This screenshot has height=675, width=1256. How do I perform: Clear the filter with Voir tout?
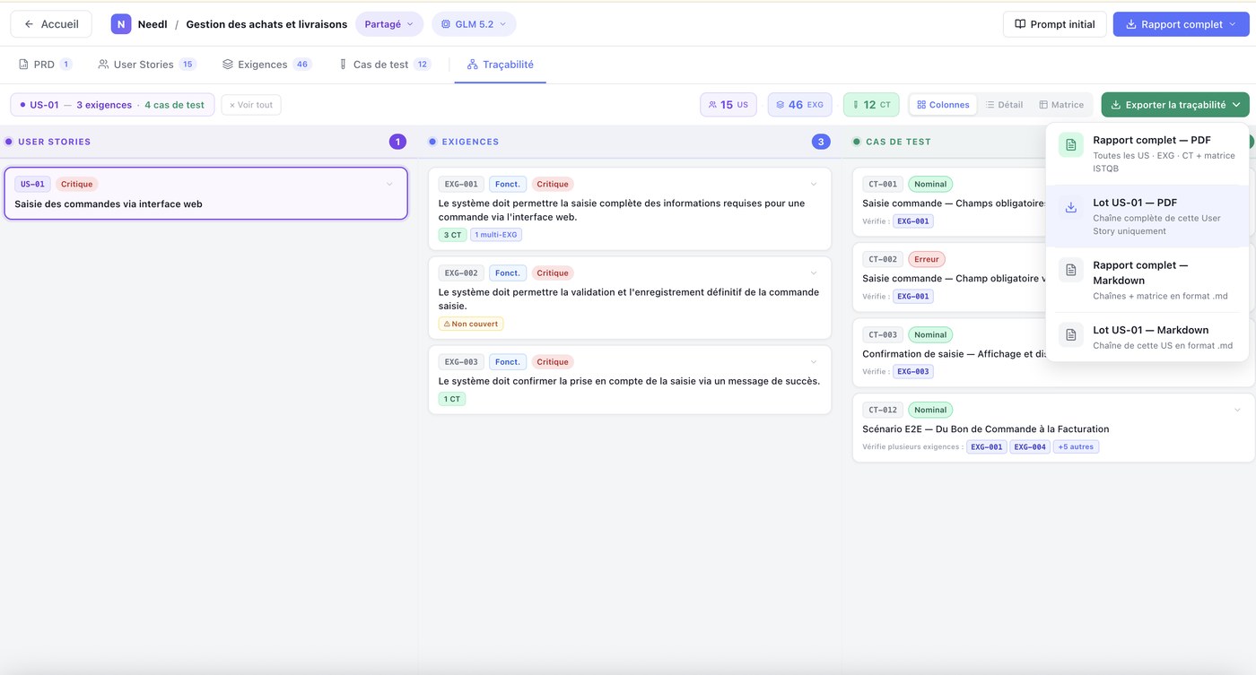[251, 105]
